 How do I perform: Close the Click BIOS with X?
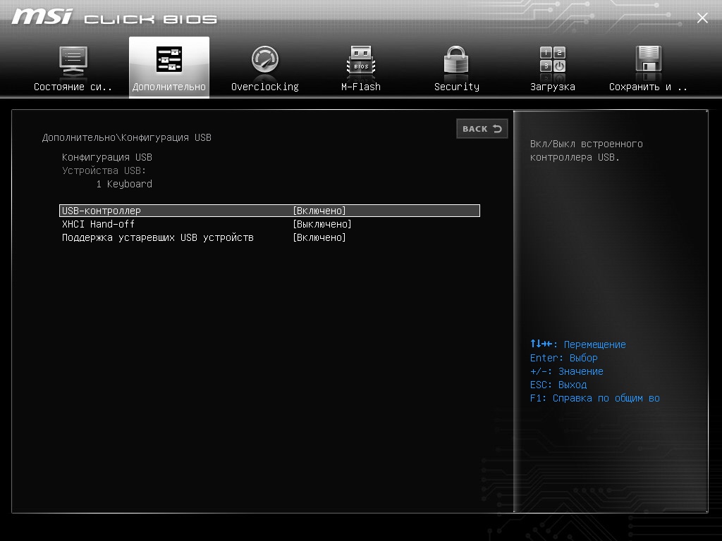[x=702, y=18]
